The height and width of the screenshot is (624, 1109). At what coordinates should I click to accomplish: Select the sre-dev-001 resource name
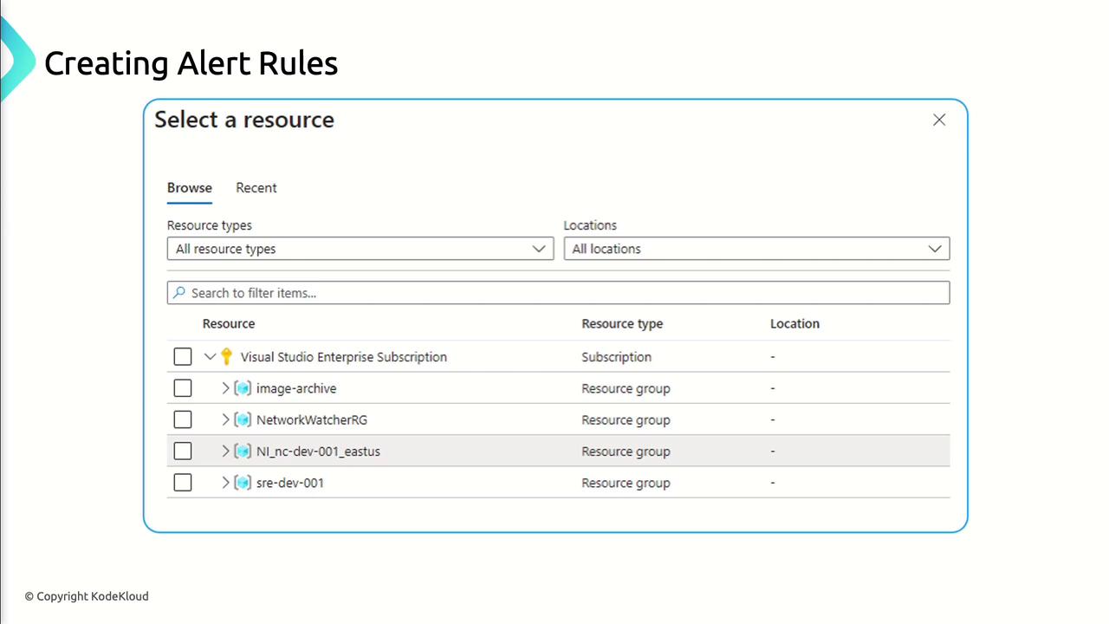point(290,483)
